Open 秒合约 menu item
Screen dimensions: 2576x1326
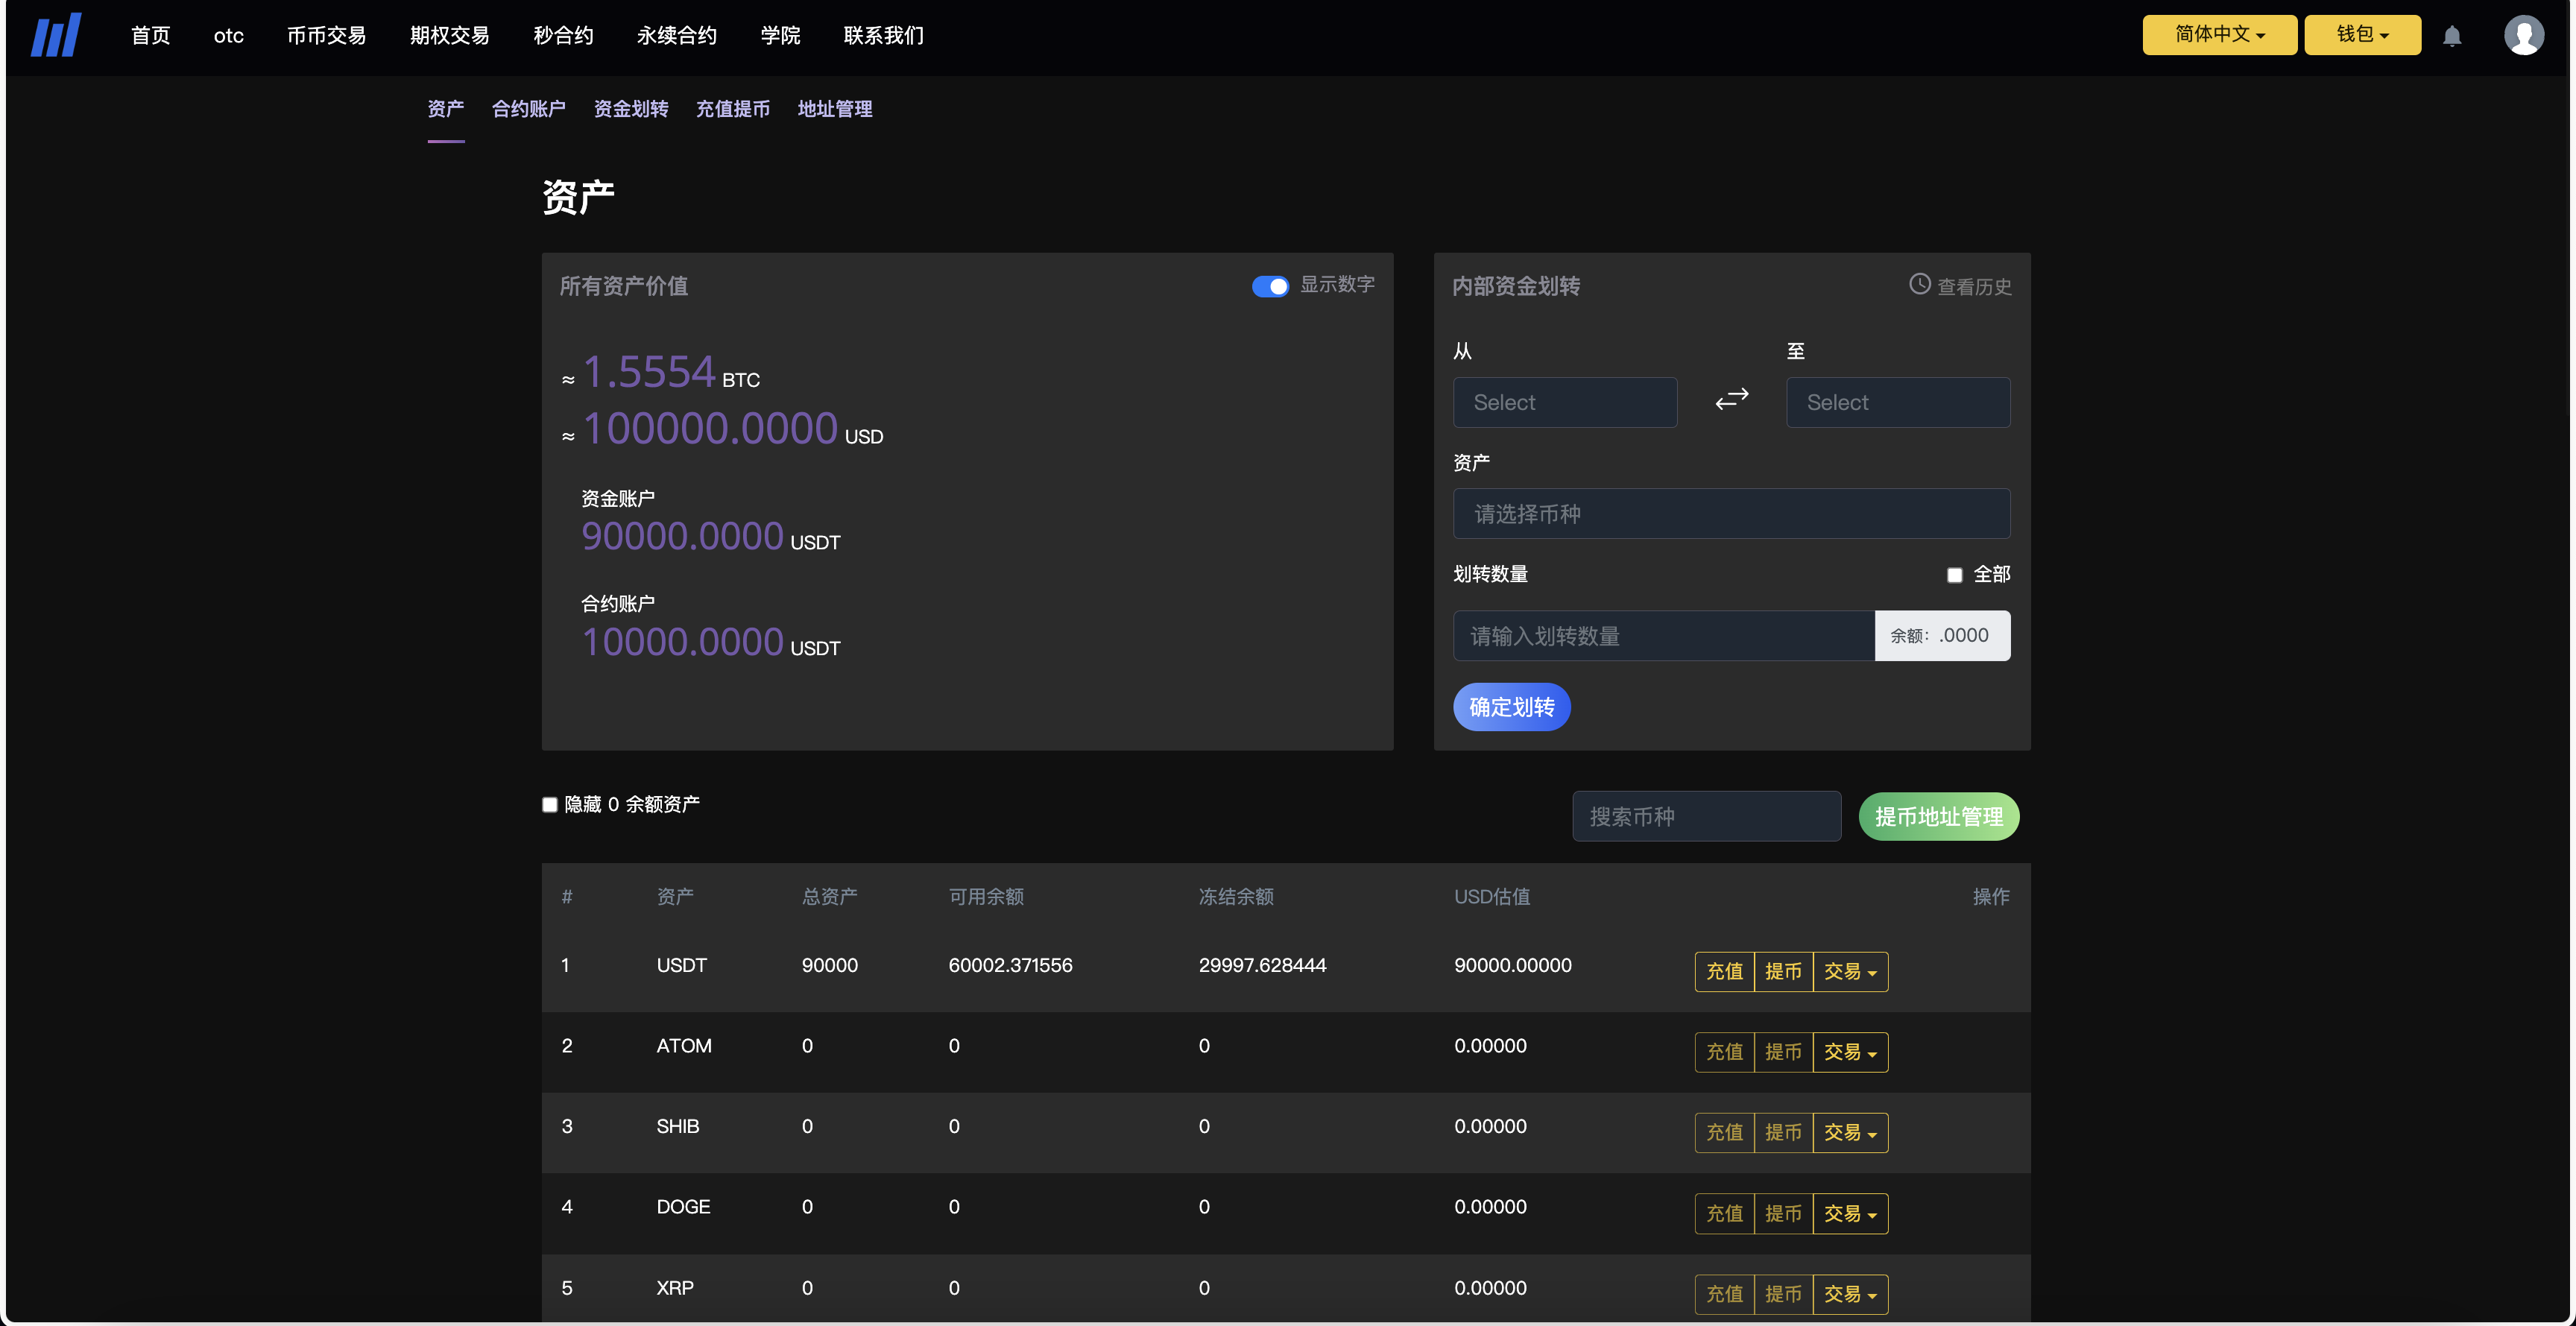(x=563, y=36)
